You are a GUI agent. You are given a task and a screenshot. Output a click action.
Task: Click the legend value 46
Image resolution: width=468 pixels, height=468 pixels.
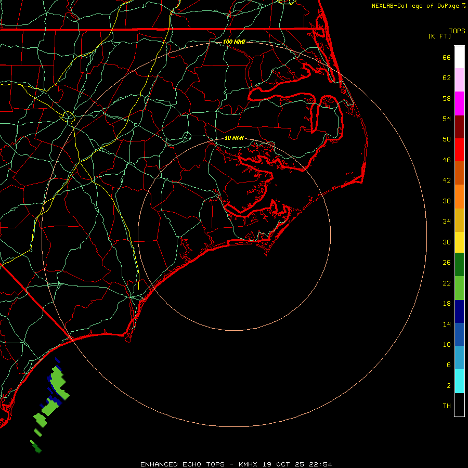[447, 160]
